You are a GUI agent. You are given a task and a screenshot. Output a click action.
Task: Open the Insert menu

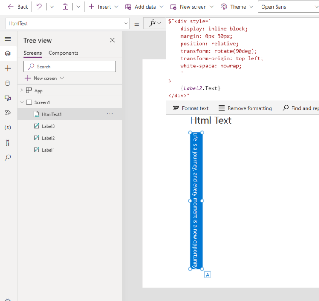103,7
